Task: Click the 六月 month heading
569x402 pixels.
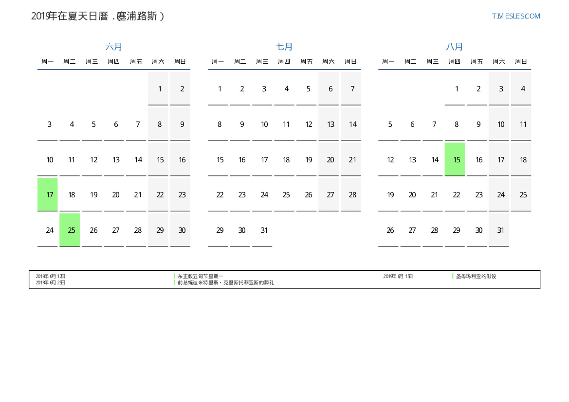Action: tap(114, 47)
